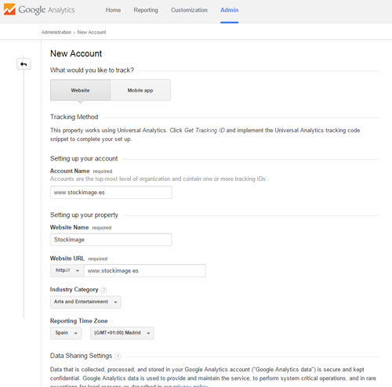The width and height of the screenshot is (392, 387).
Task: Click the Website Name text field
Action: click(x=111, y=240)
